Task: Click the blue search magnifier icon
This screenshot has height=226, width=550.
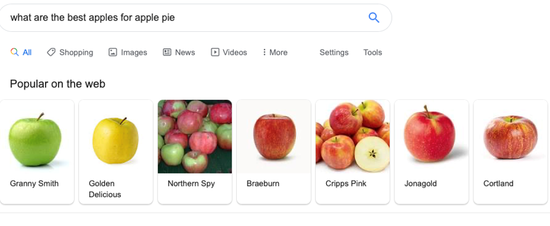Action: tap(374, 18)
